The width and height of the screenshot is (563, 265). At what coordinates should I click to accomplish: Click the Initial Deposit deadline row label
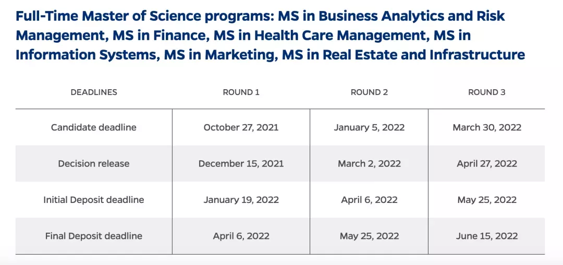[94, 200]
